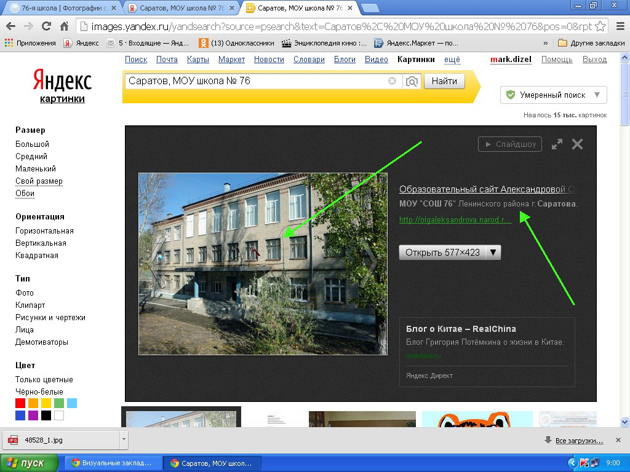This screenshot has height=472, width=630.
Task: Go to browser home page icon
Action: [x=64, y=26]
